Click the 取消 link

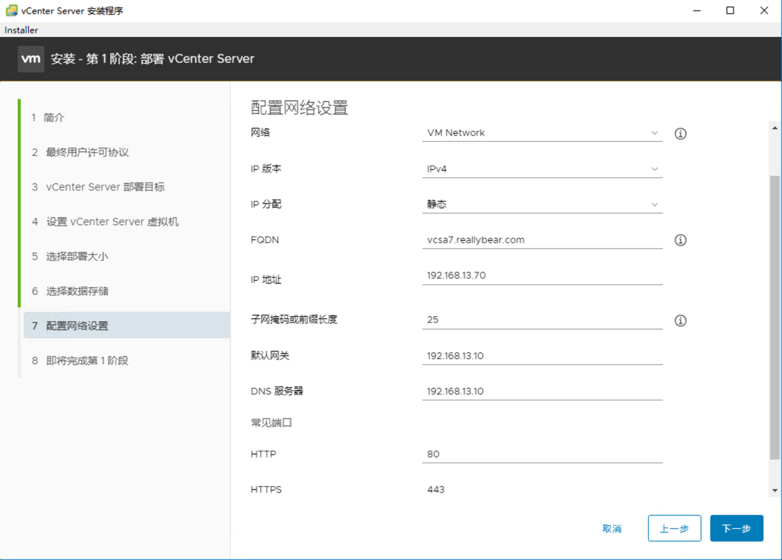[612, 529]
